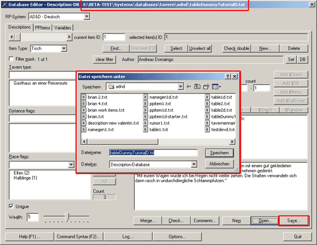Screen dimensions: 317x245
Task: Expand the Speichern folder dropdown
Action: point(180,86)
